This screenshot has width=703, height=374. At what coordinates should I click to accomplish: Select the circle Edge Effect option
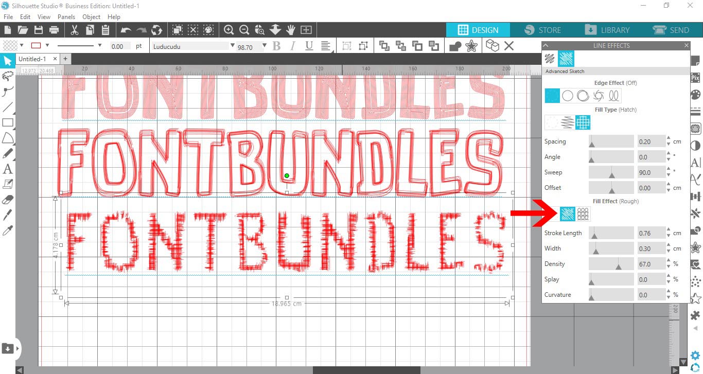568,96
